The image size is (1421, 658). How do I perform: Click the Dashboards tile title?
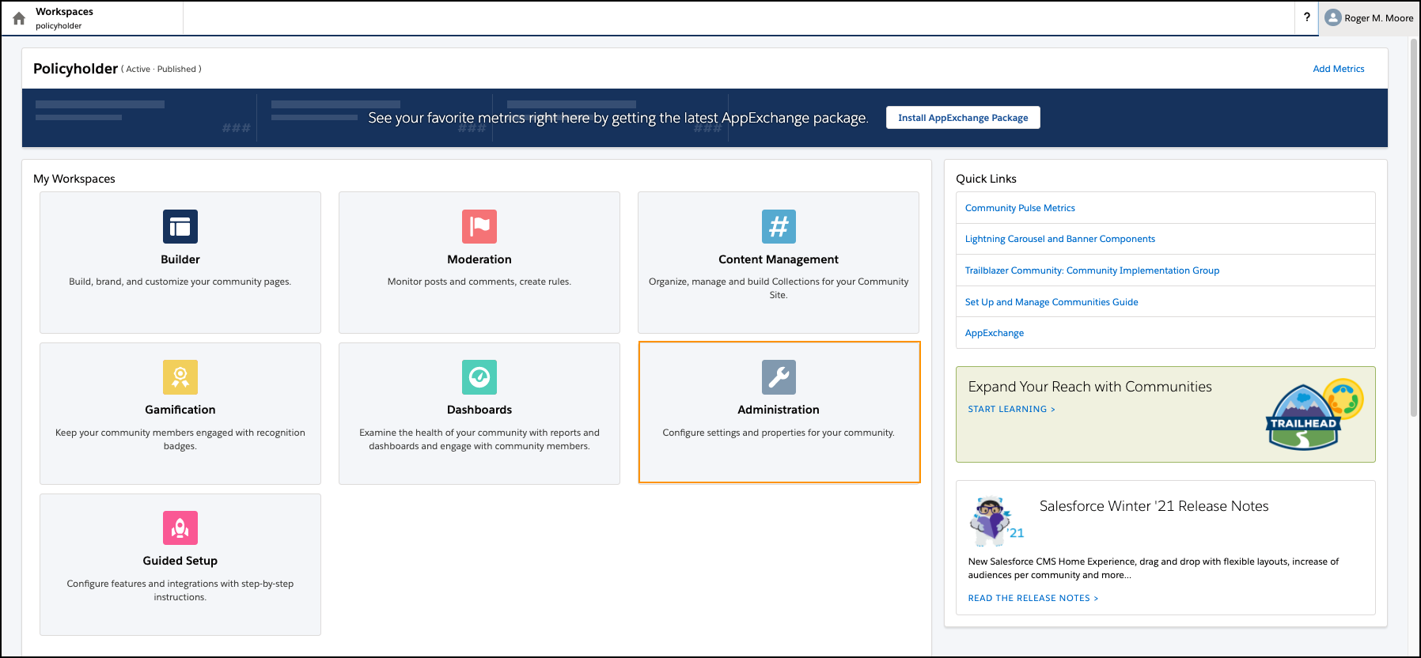pos(479,410)
